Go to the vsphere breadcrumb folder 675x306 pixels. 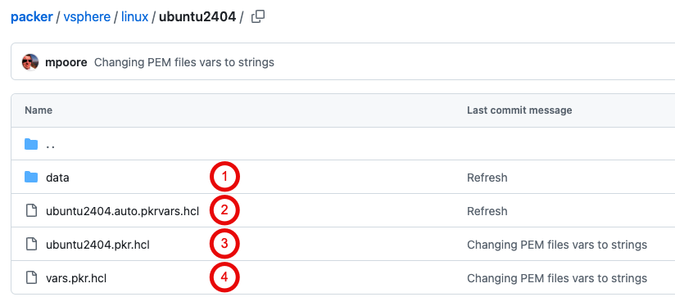87,17
